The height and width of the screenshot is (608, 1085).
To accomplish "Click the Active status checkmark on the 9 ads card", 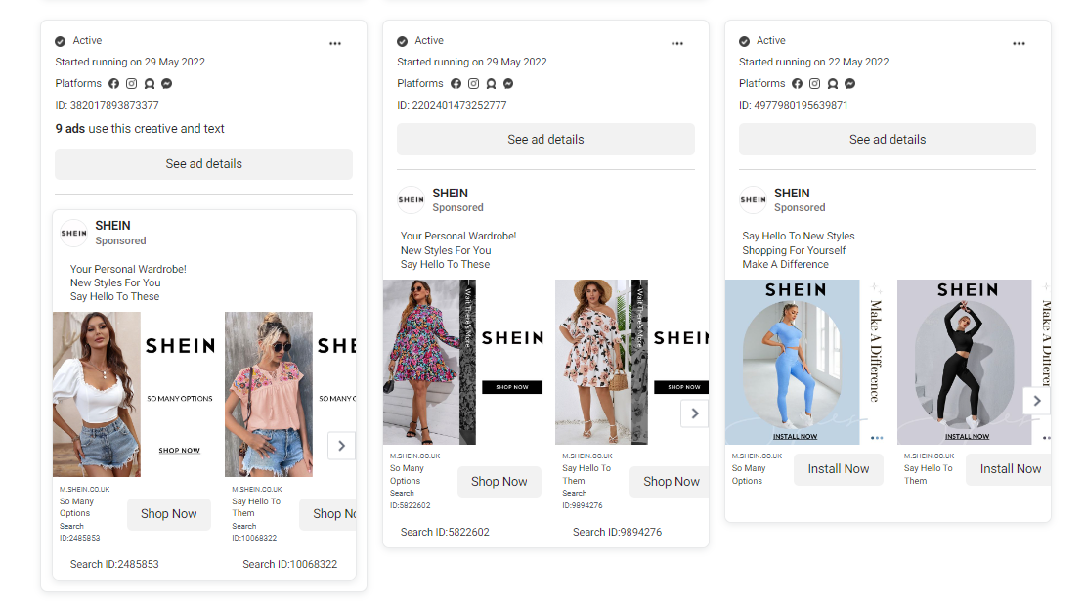I will click(61, 41).
